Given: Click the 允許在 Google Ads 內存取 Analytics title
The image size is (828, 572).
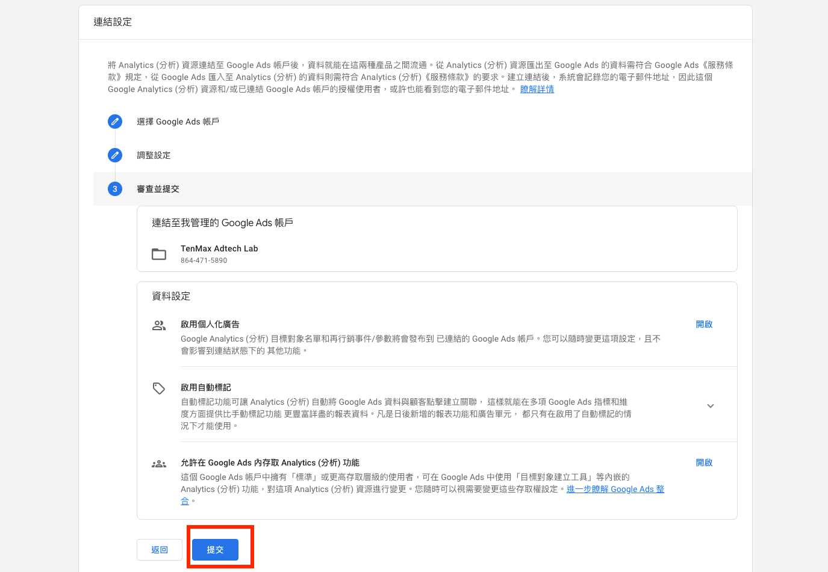Looking at the screenshot, I should pyautogui.click(x=270, y=463).
